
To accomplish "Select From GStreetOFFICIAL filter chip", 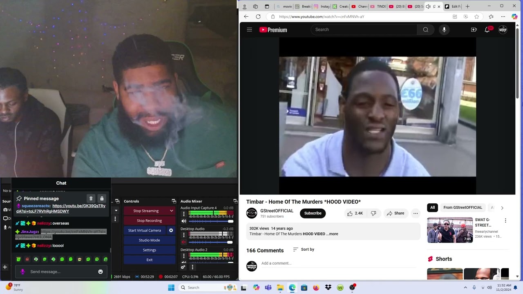I will (x=463, y=207).
